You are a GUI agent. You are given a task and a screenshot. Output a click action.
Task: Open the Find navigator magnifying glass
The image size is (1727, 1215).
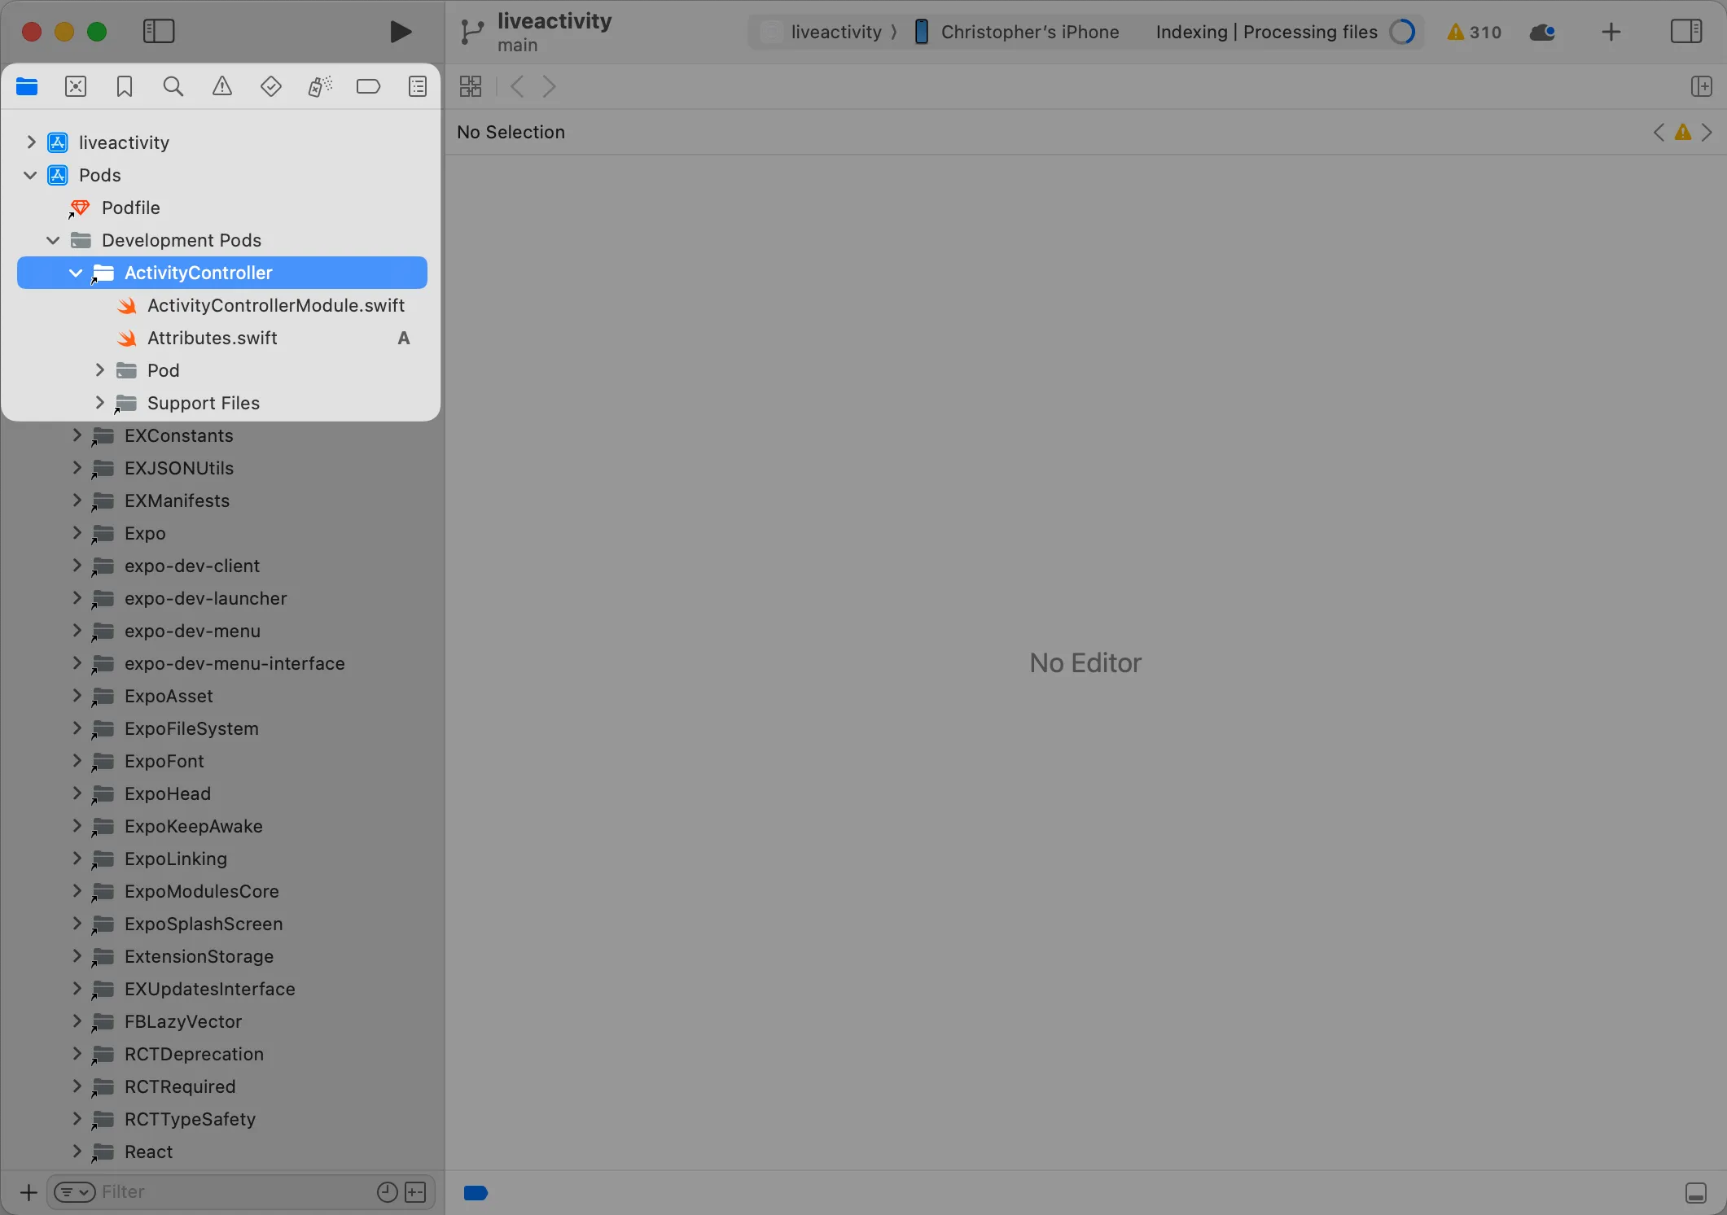click(x=173, y=85)
